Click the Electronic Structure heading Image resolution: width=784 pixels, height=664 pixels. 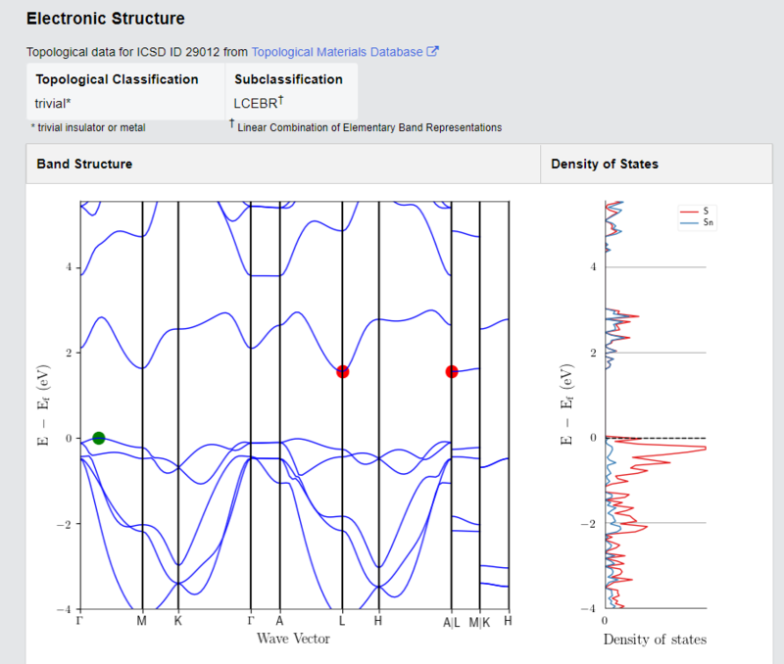click(106, 19)
